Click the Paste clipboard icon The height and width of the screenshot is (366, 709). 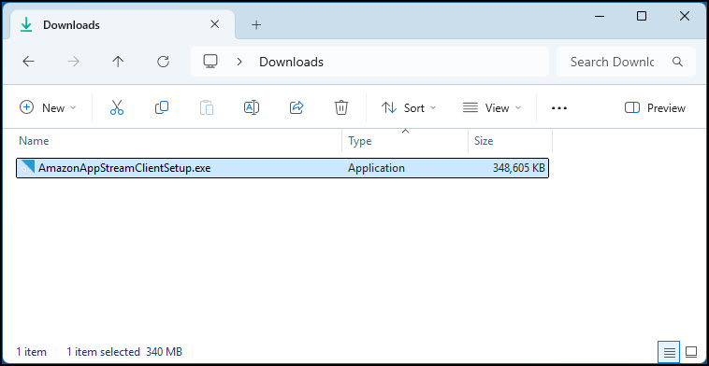[x=207, y=108]
